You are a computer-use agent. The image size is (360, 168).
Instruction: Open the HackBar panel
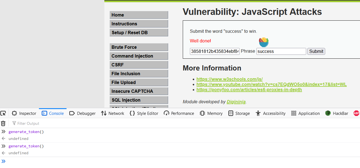pyautogui.click(x=337, y=113)
